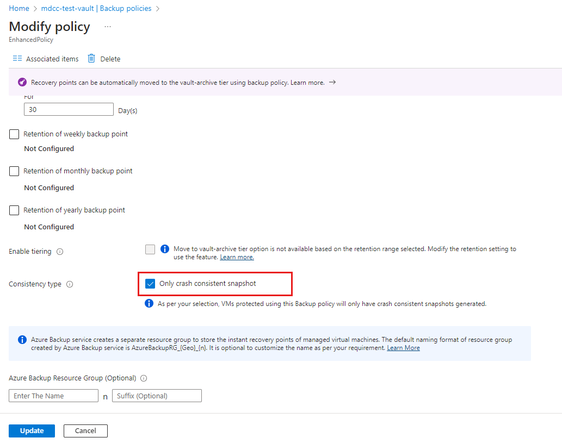
Task: Click the rocket icon in the recovery points banner
Action: 22,82
